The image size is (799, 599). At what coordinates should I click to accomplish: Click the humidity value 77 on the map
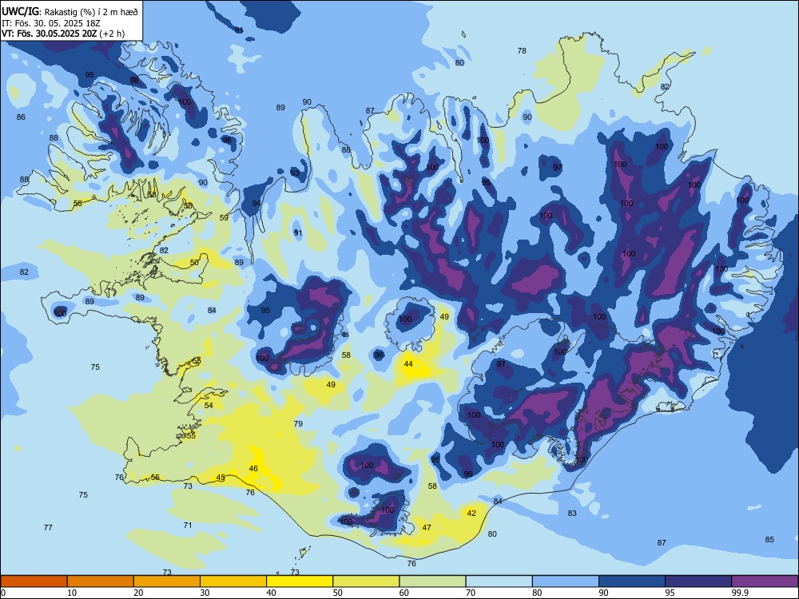point(48,528)
